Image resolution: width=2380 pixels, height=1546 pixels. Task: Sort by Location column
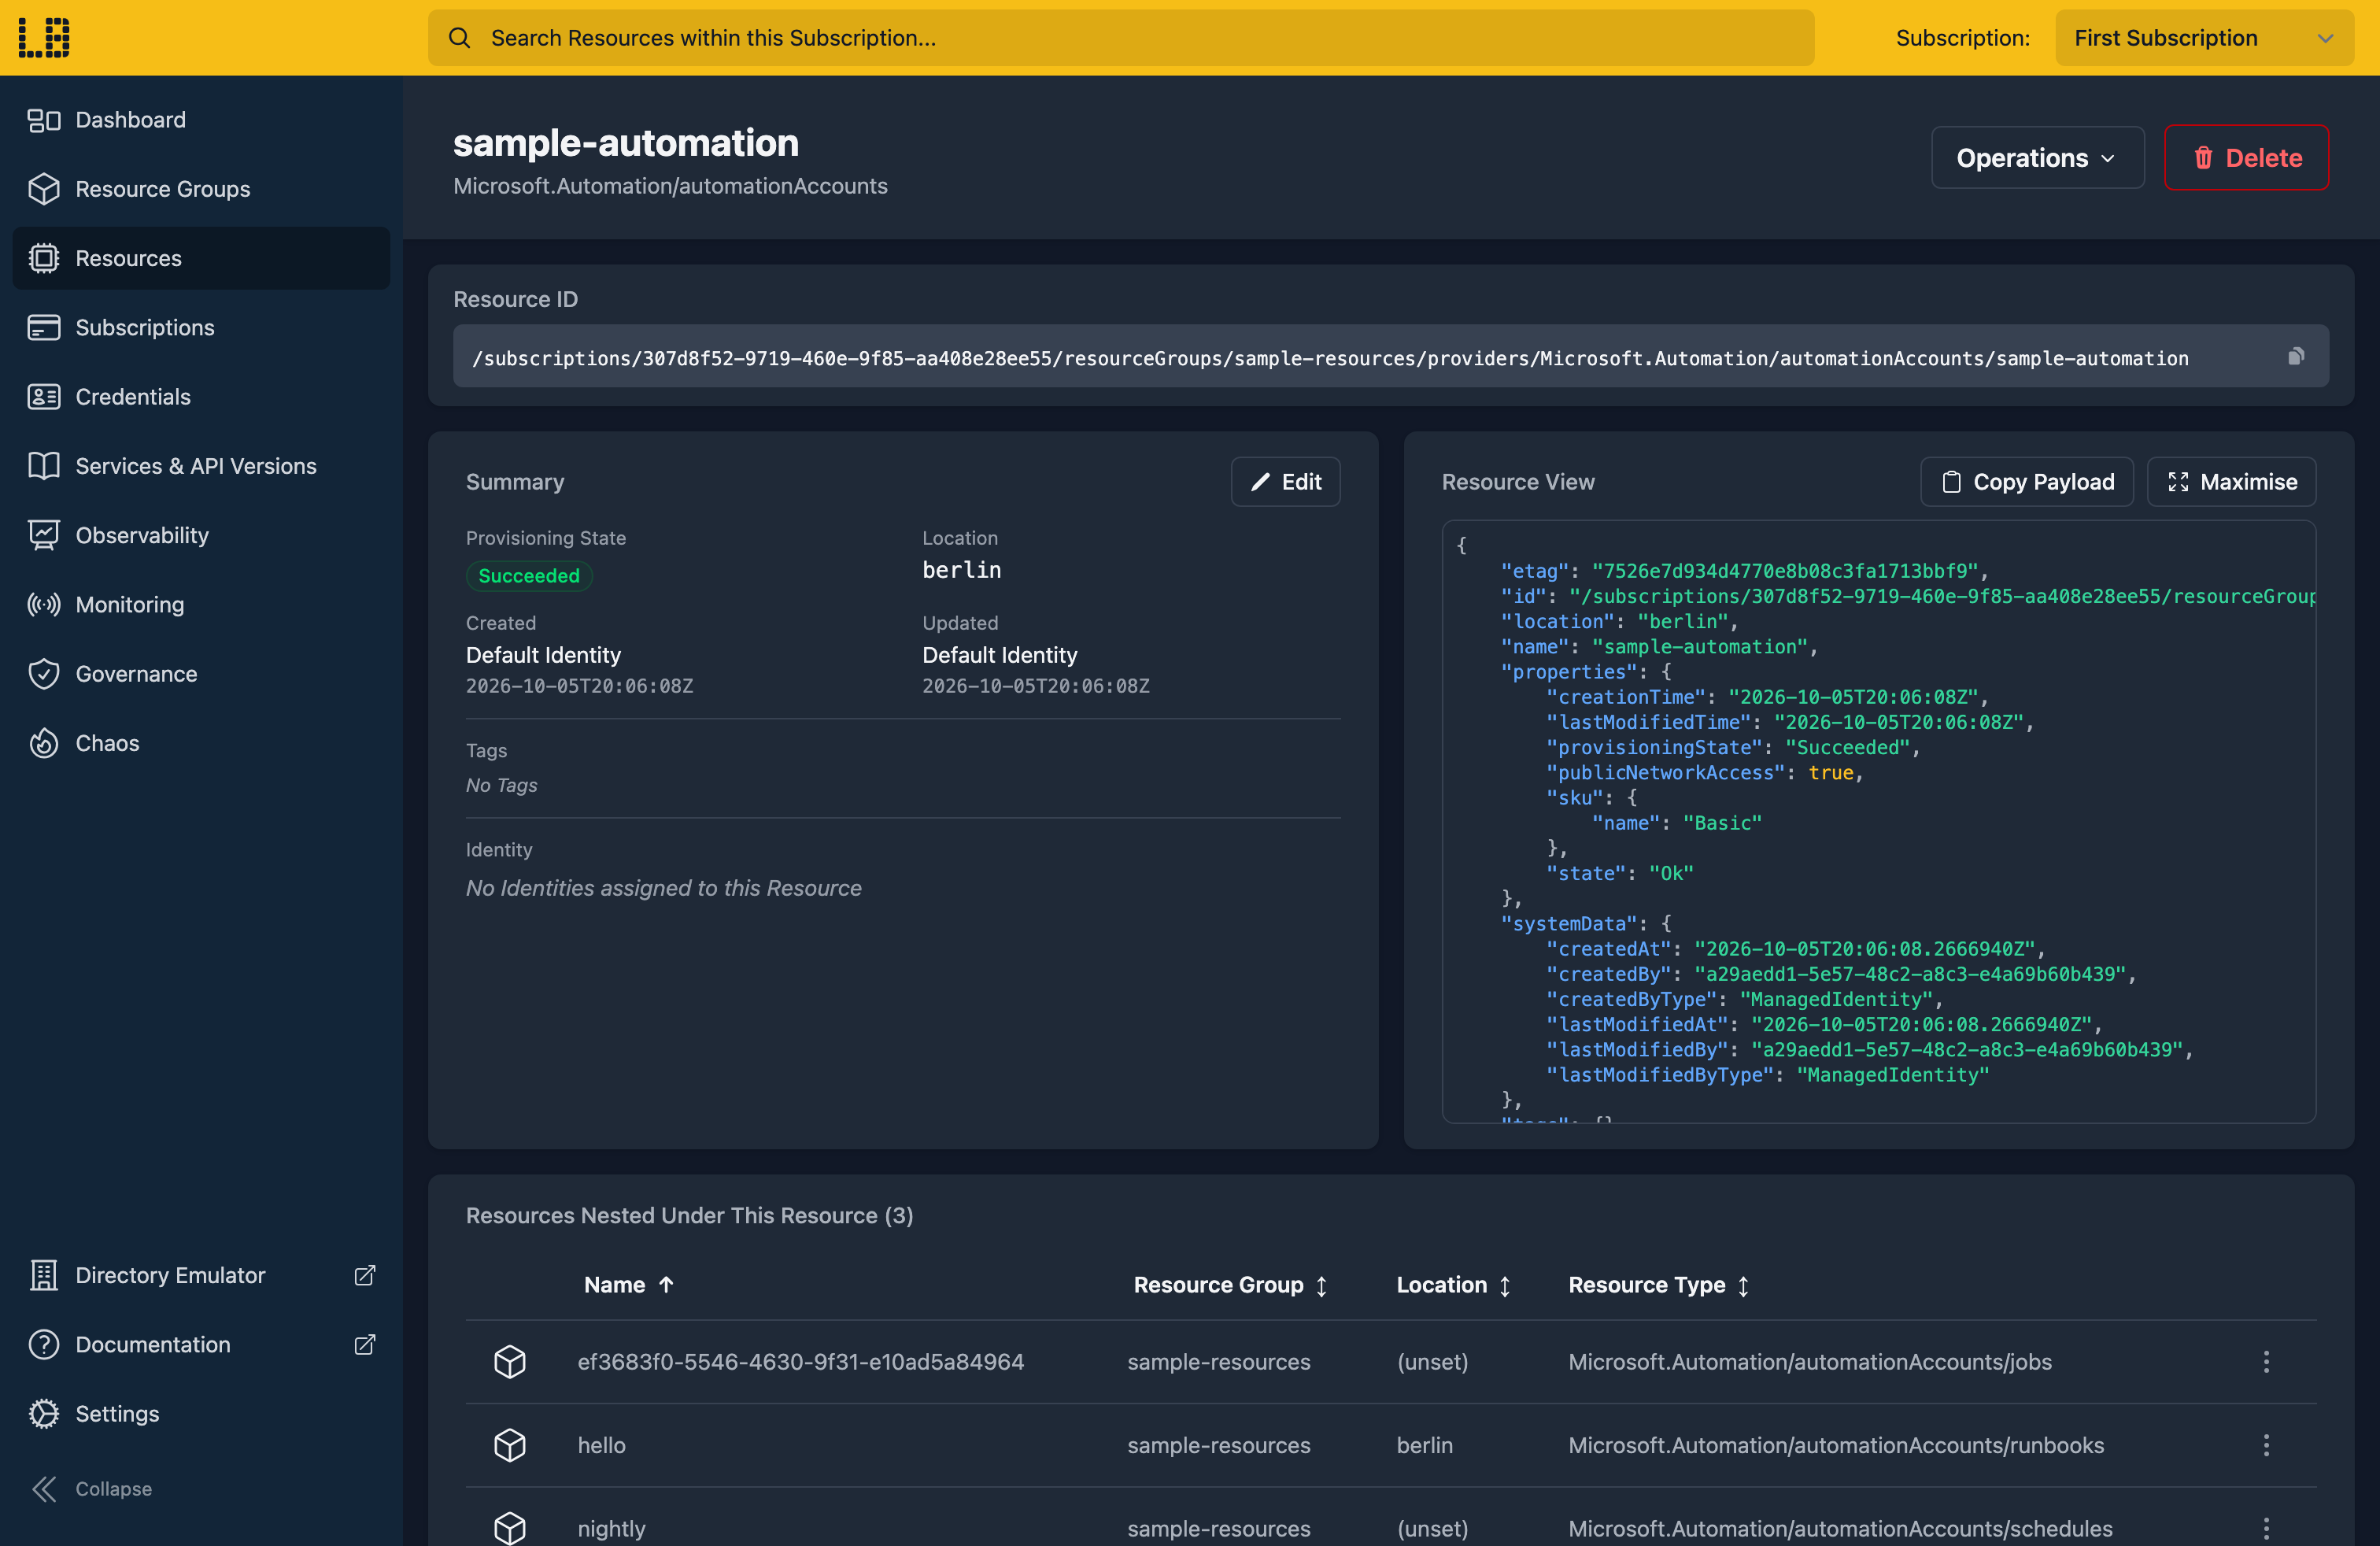click(1453, 1285)
